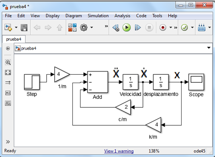This screenshot has height=157, width=215.
Task: Open the Build Model dropdown arrow
Action: (209, 27)
